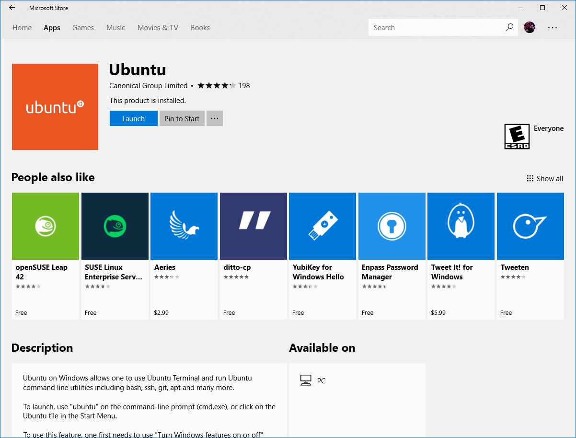Open the SUSE Linux Enterprise Server icon
Screen dimensions: 576x438
(115, 226)
